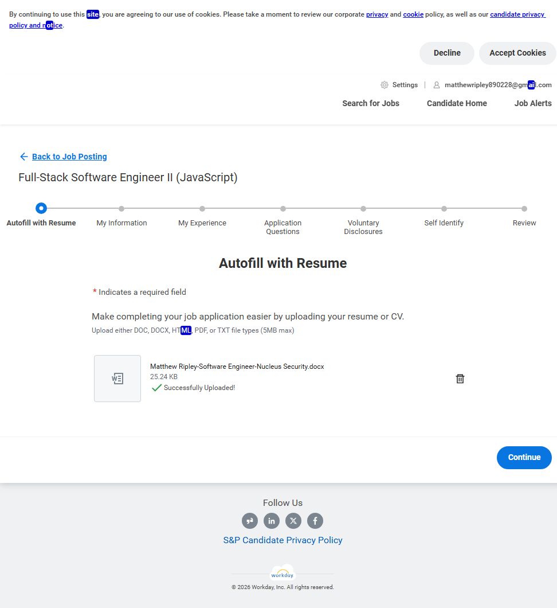Open the LinkedIn social icon

pyautogui.click(x=272, y=521)
